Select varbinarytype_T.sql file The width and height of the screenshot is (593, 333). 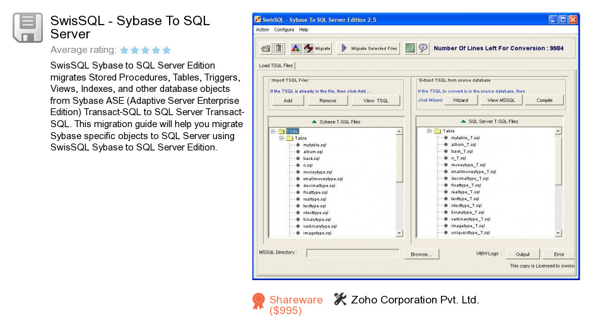point(471,219)
